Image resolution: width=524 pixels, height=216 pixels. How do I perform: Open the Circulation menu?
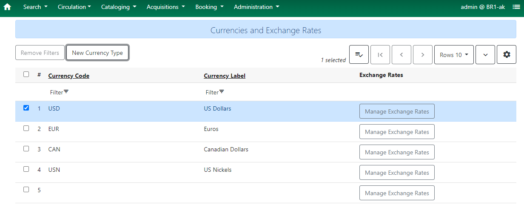pyautogui.click(x=74, y=7)
